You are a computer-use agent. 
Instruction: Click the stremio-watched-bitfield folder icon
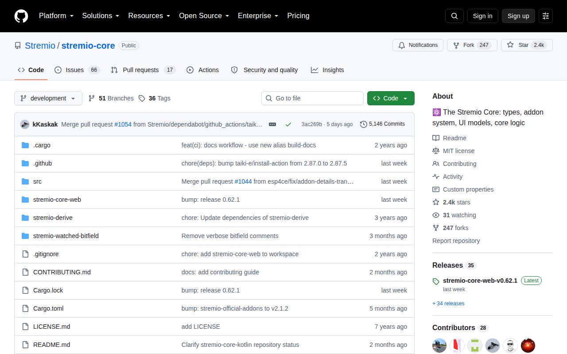tap(25, 236)
